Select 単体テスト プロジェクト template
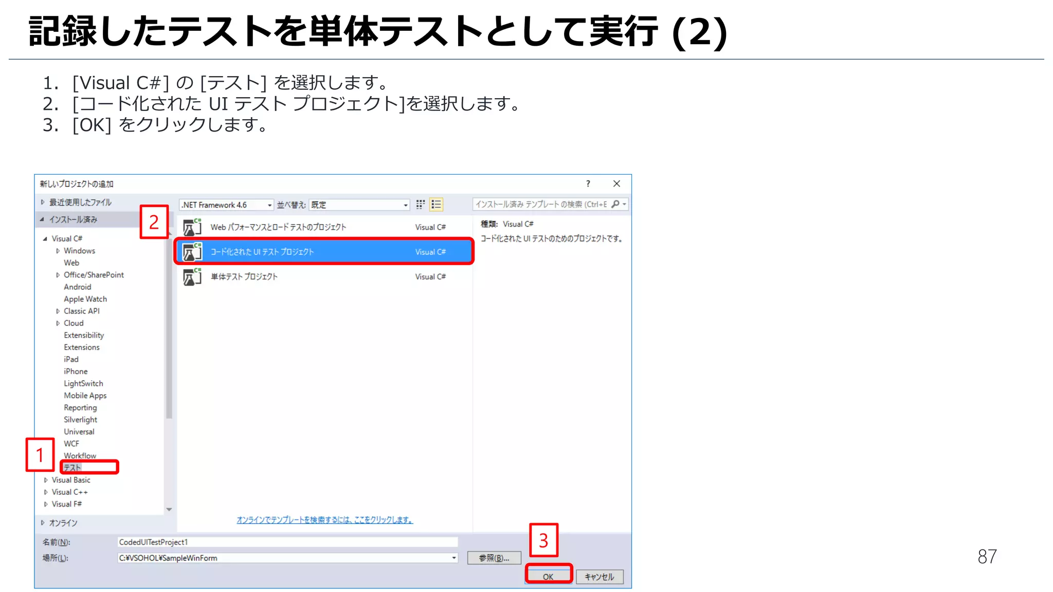The height and width of the screenshot is (592, 1053). point(325,276)
